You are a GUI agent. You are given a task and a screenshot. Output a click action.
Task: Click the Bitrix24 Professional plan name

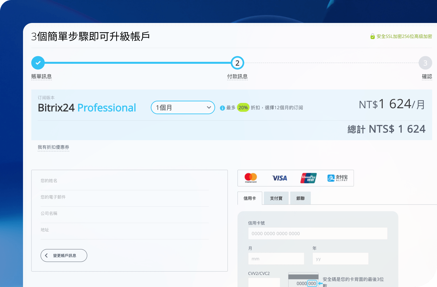[87, 108]
